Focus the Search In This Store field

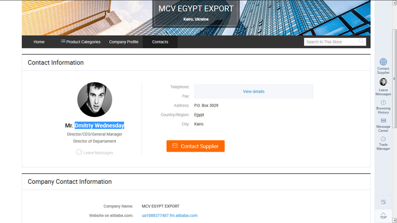click(330, 42)
